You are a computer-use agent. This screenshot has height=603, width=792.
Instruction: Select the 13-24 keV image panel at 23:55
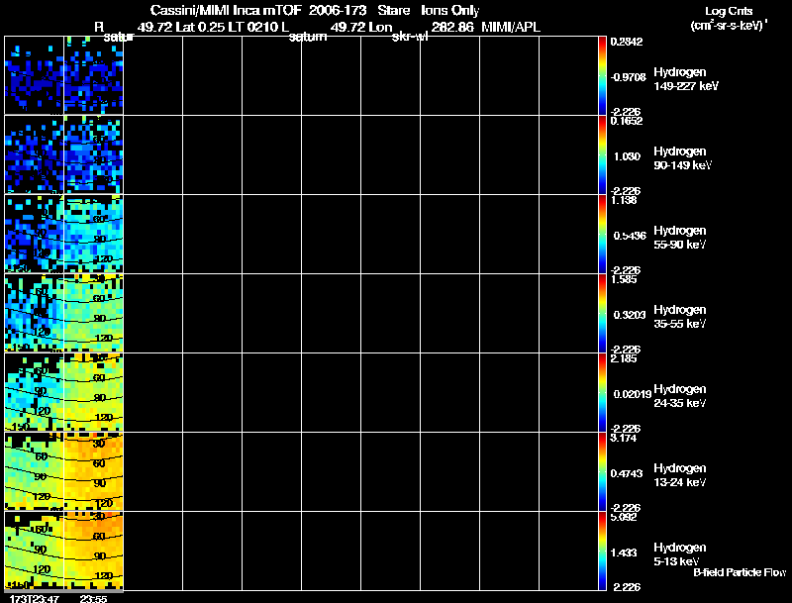tap(94, 471)
